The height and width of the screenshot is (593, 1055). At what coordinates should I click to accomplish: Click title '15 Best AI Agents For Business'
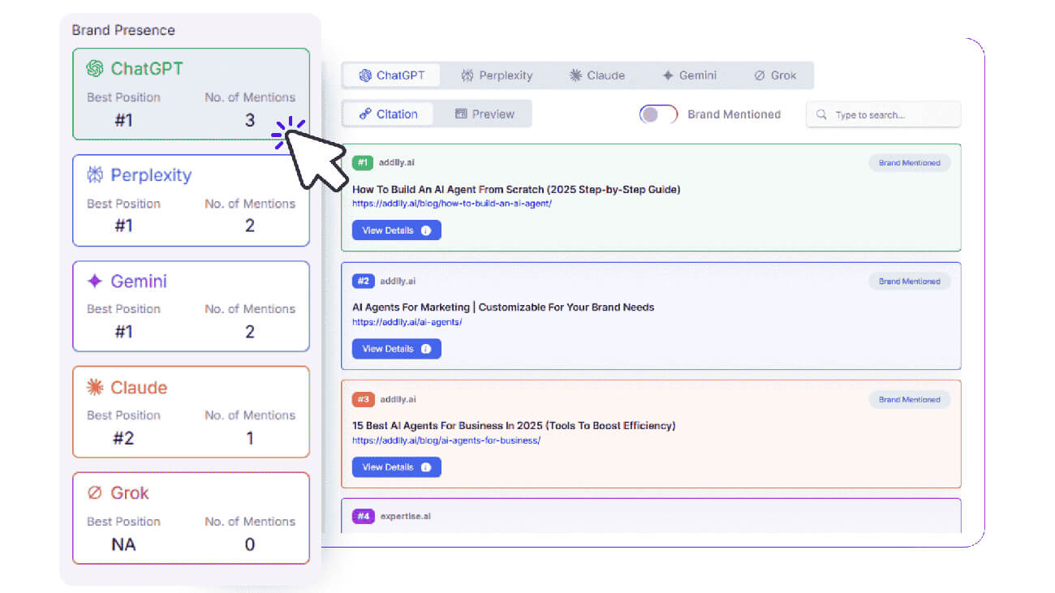pos(513,425)
